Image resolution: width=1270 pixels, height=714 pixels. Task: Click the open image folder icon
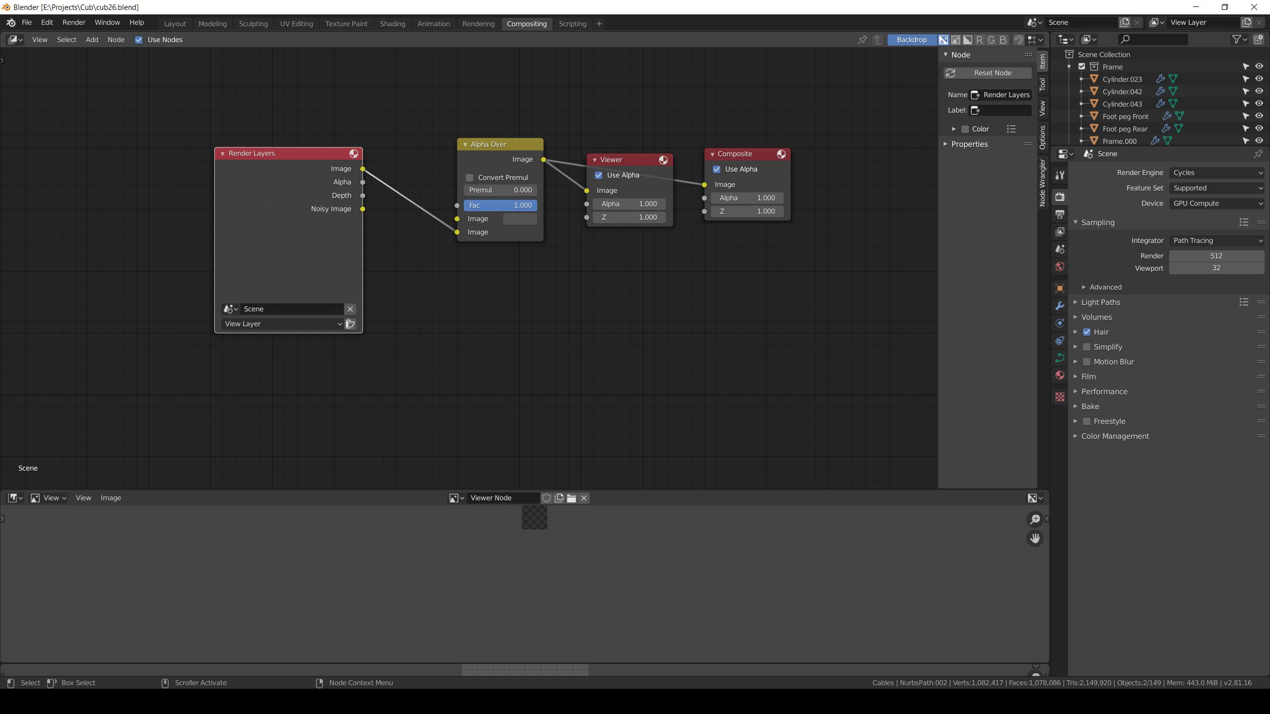point(571,498)
